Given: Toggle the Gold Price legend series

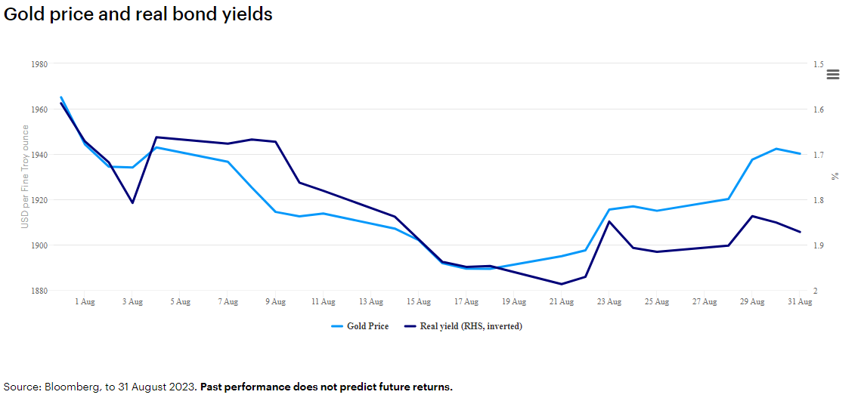Looking at the screenshot, I should click(x=367, y=326).
